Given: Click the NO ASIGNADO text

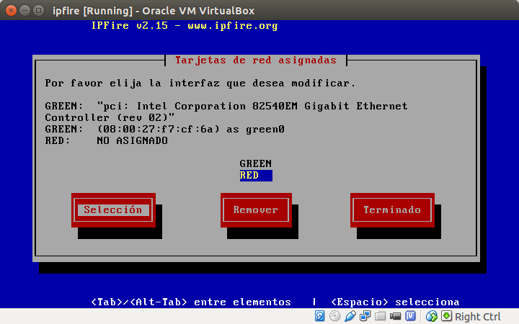Looking at the screenshot, I should pyautogui.click(x=132, y=141).
